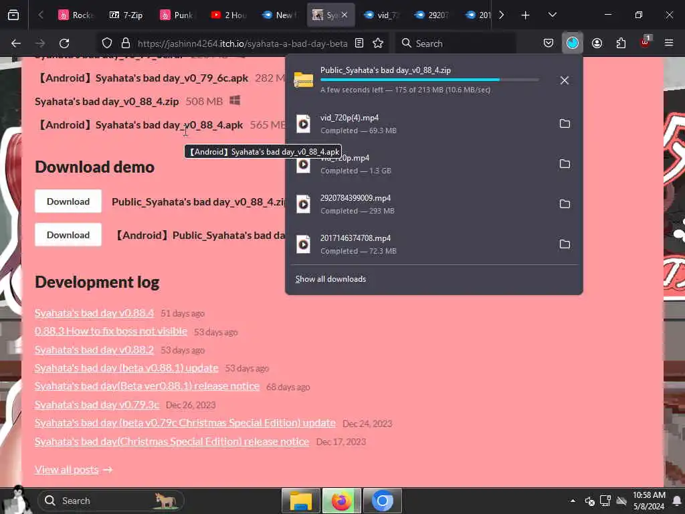
Task: Open tracking protection shield icon
Action: click(107, 44)
